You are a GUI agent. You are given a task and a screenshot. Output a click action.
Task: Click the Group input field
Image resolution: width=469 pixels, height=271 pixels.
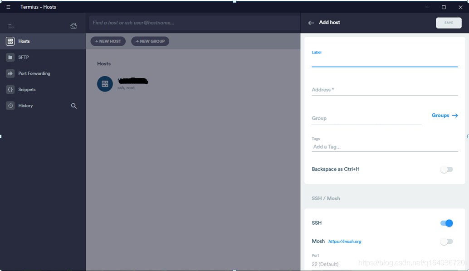[x=366, y=118]
